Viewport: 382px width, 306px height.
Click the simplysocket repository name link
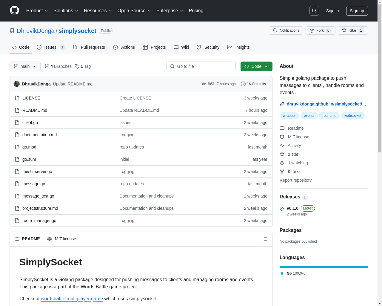tap(77, 31)
